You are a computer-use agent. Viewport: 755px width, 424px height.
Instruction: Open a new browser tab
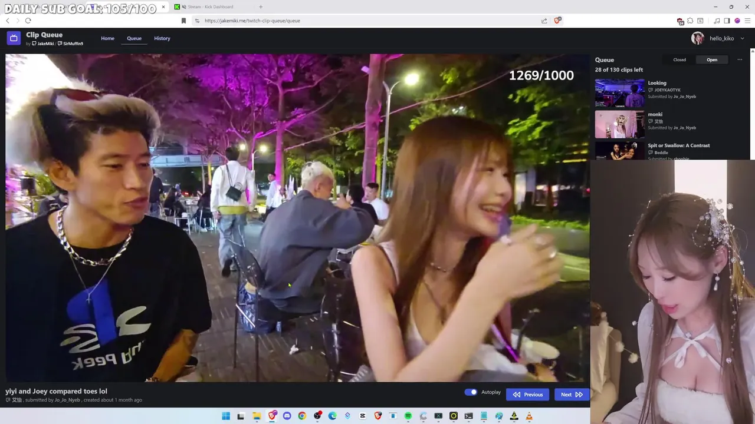tap(261, 7)
